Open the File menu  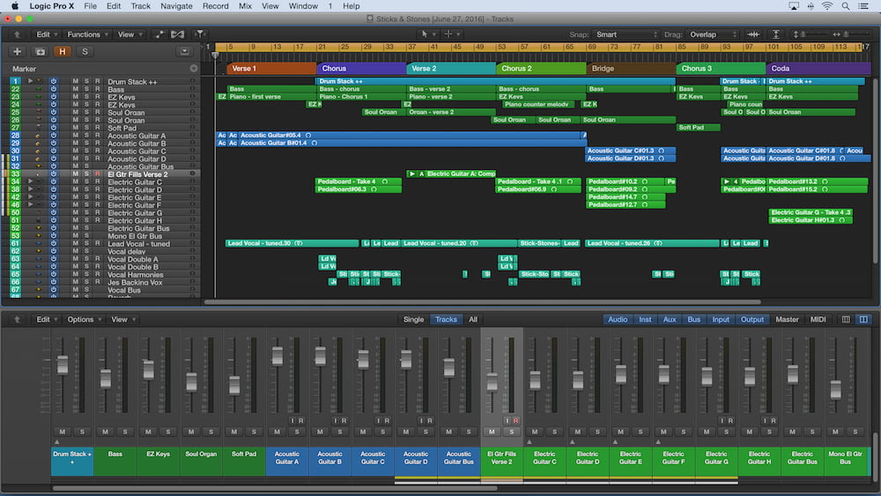coord(90,6)
